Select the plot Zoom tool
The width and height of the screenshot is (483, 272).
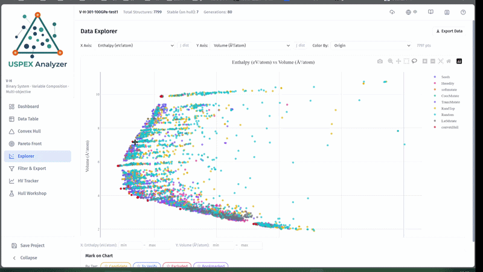pyautogui.click(x=390, y=62)
